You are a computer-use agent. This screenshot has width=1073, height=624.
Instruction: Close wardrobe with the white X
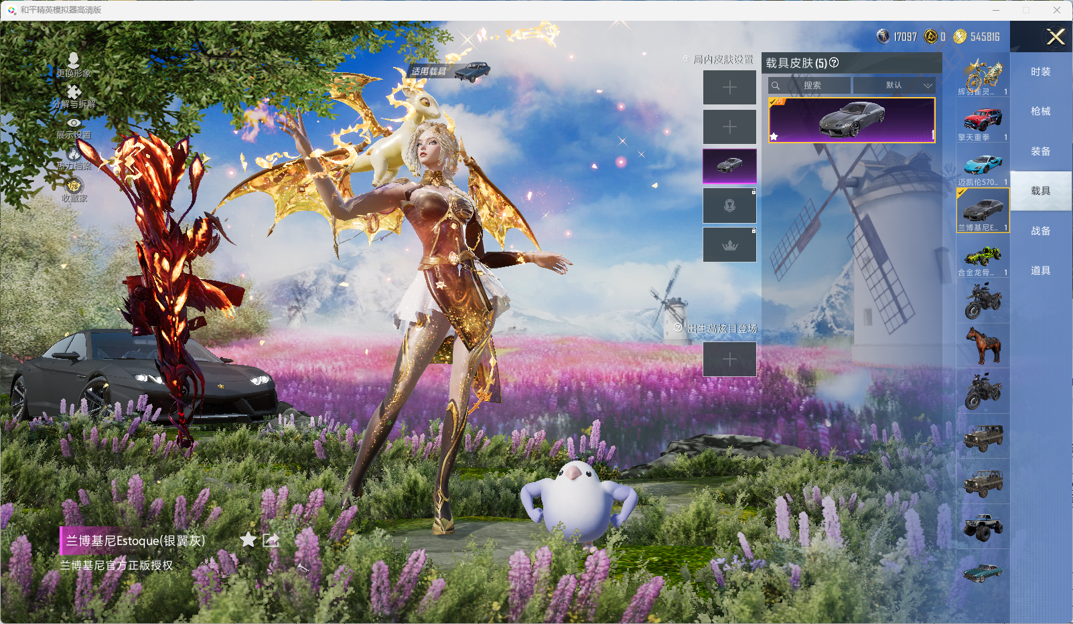tap(1056, 37)
